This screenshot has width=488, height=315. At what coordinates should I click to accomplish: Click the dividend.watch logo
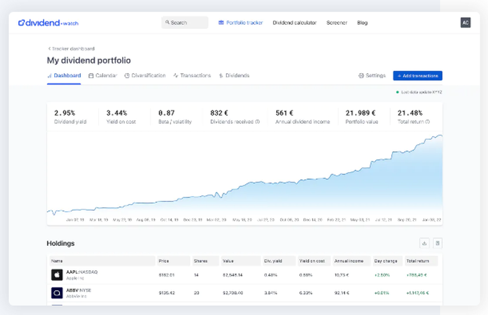[x=48, y=22]
